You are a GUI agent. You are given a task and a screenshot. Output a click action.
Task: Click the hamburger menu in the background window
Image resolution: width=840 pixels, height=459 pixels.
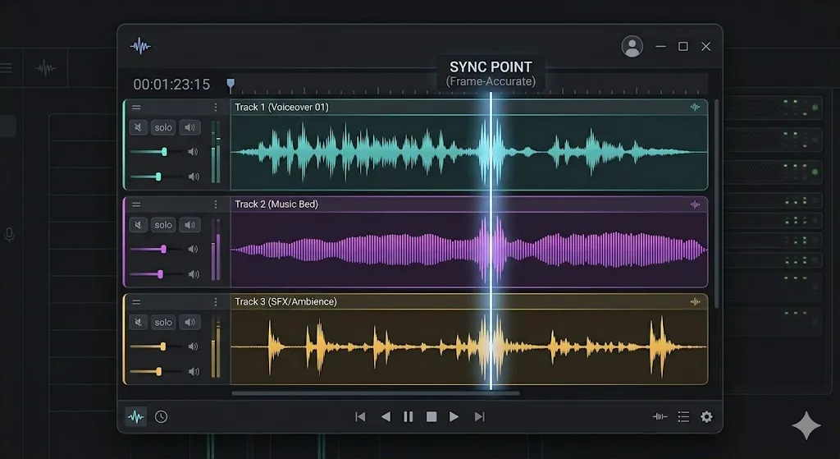tap(6, 67)
